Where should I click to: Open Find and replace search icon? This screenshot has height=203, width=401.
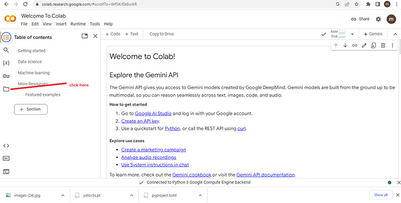6,50
